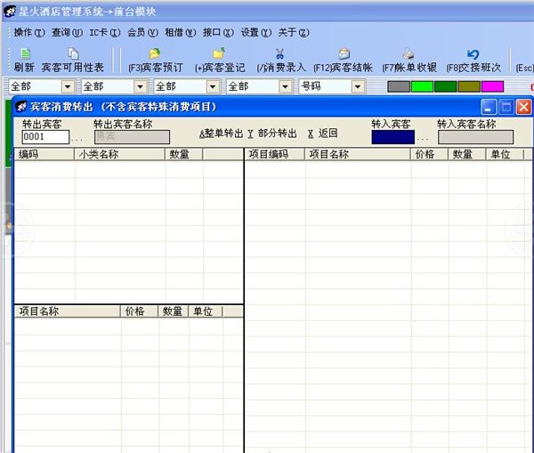The width and height of the screenshot is (534, 453).
Task: Open the 租借(W) menu
Action: (181, 32)
